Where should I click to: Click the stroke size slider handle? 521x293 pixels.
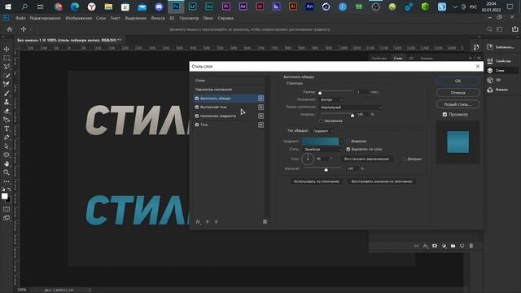tap(320, 93)
